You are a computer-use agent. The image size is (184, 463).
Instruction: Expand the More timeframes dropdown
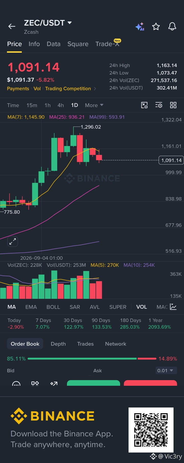click(x=94, y=105)
